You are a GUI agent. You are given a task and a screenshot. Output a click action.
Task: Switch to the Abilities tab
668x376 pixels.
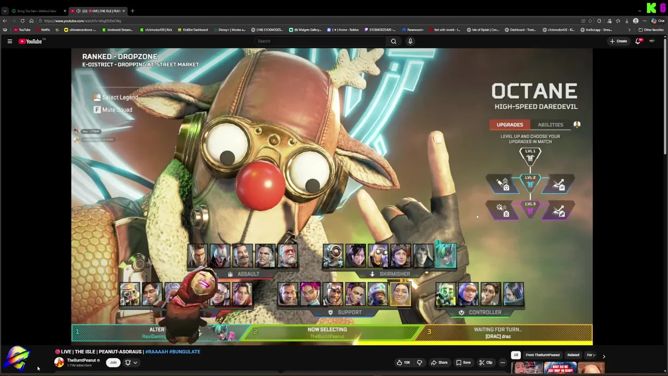click(551, 125)
